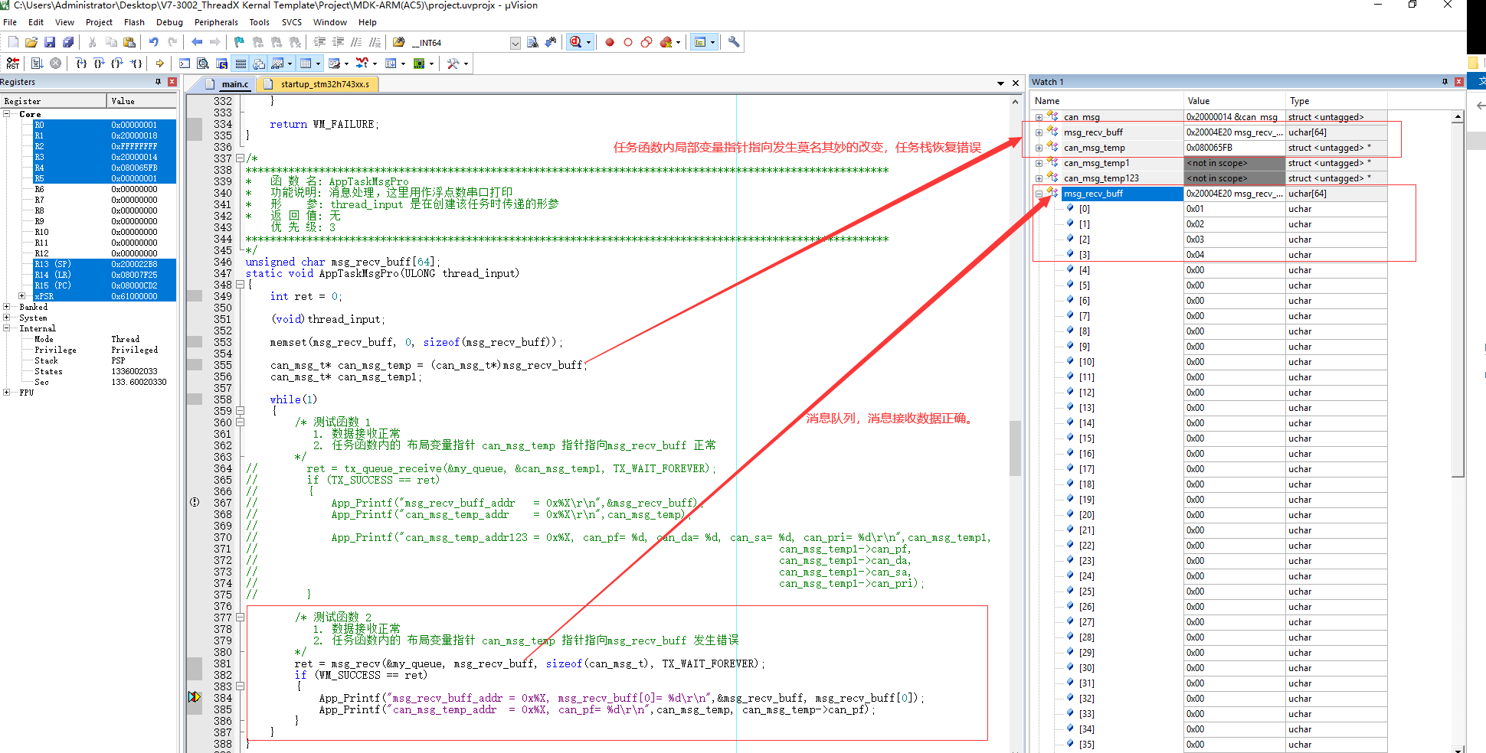The height and width of the screenshot is (753, 1486).
Task: Open the Serial windows dropdown arrow
Action: pos(346,64)
